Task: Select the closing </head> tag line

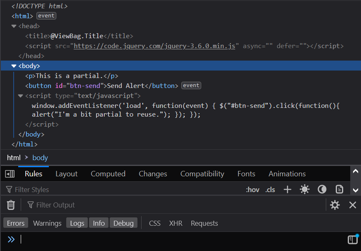Action: point(31,56)
